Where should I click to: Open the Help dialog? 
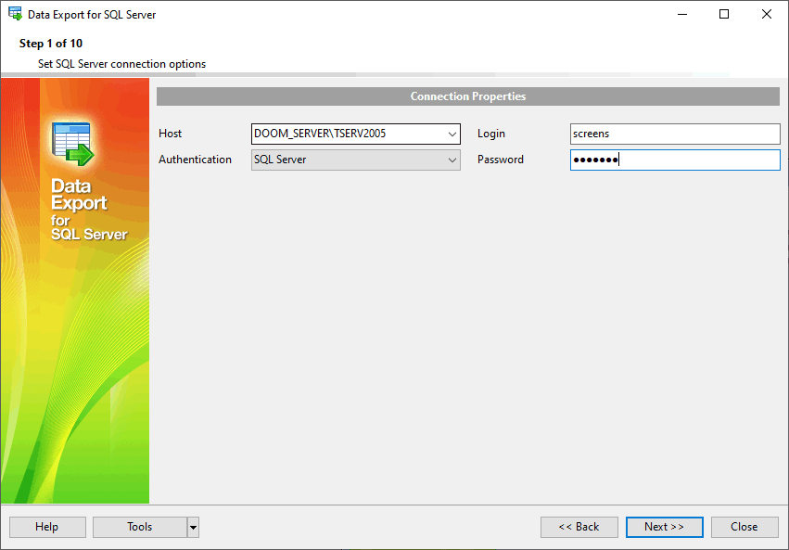[46, 527]
